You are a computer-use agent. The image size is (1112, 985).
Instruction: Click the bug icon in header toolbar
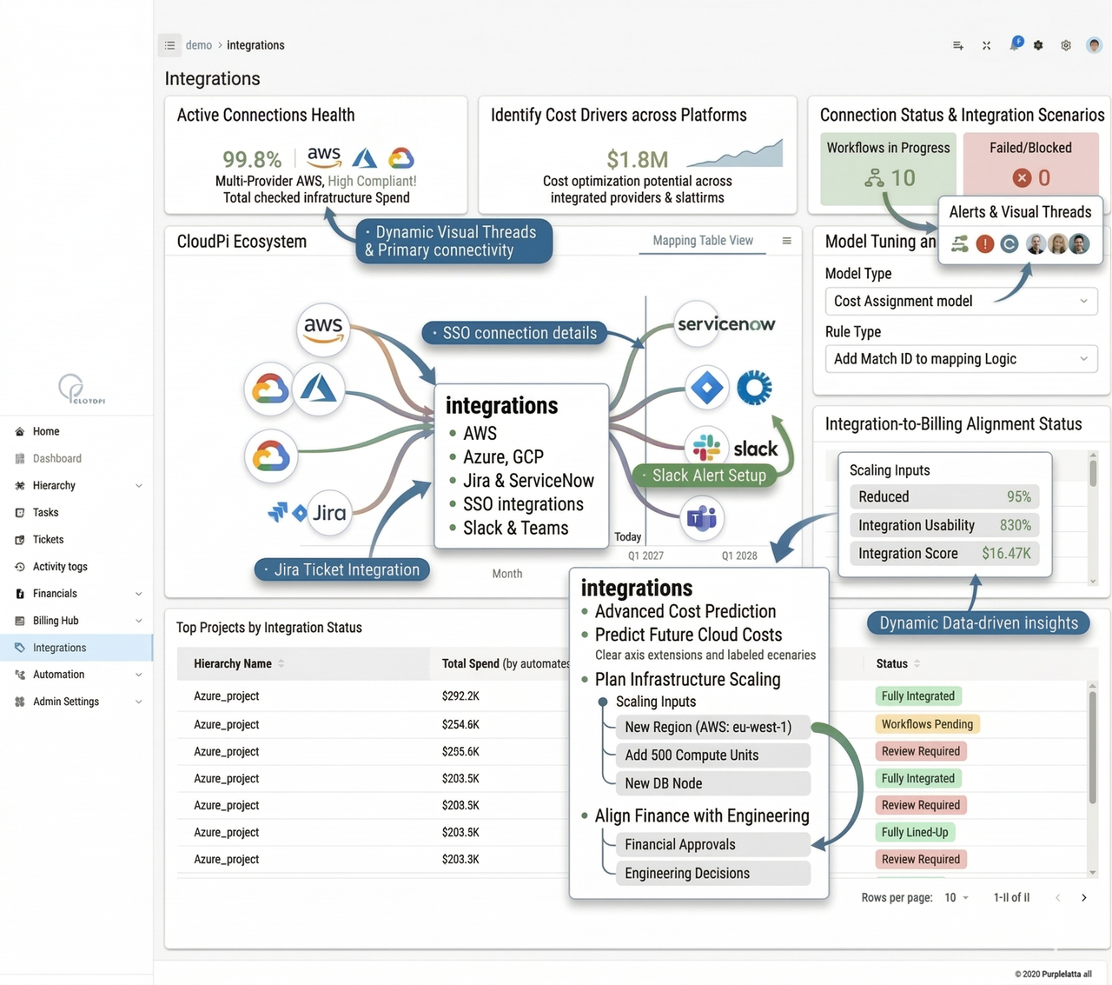click(1038, 45)
